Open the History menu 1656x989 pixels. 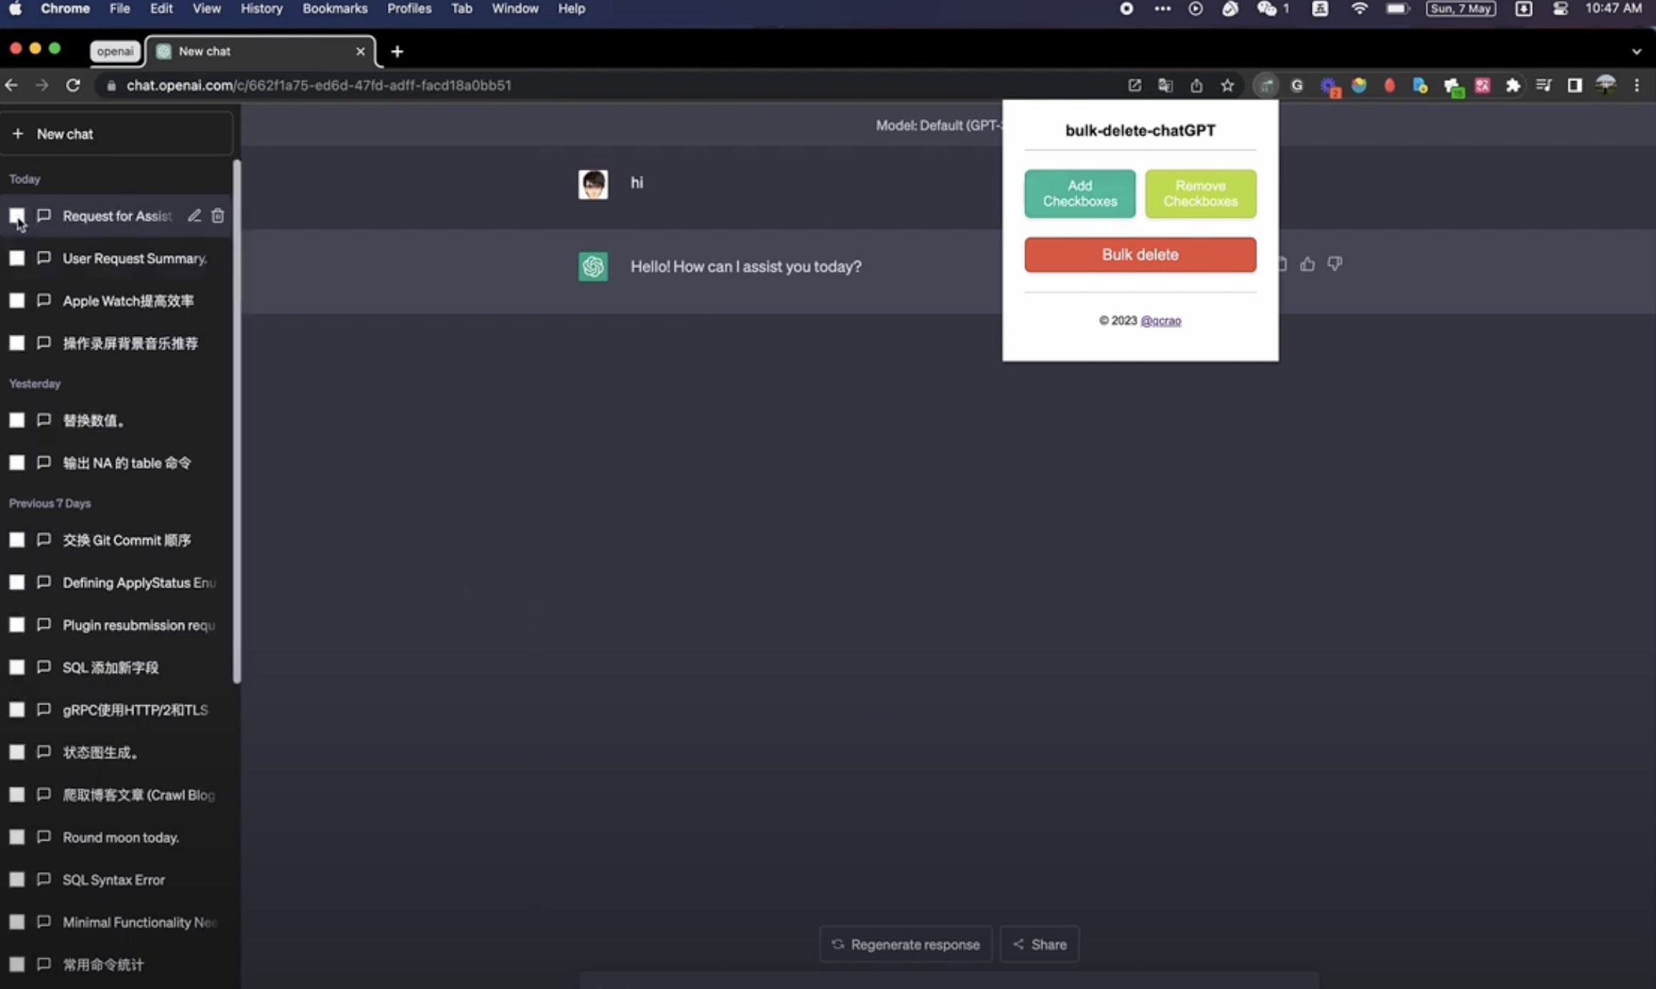tap(261, 9)
